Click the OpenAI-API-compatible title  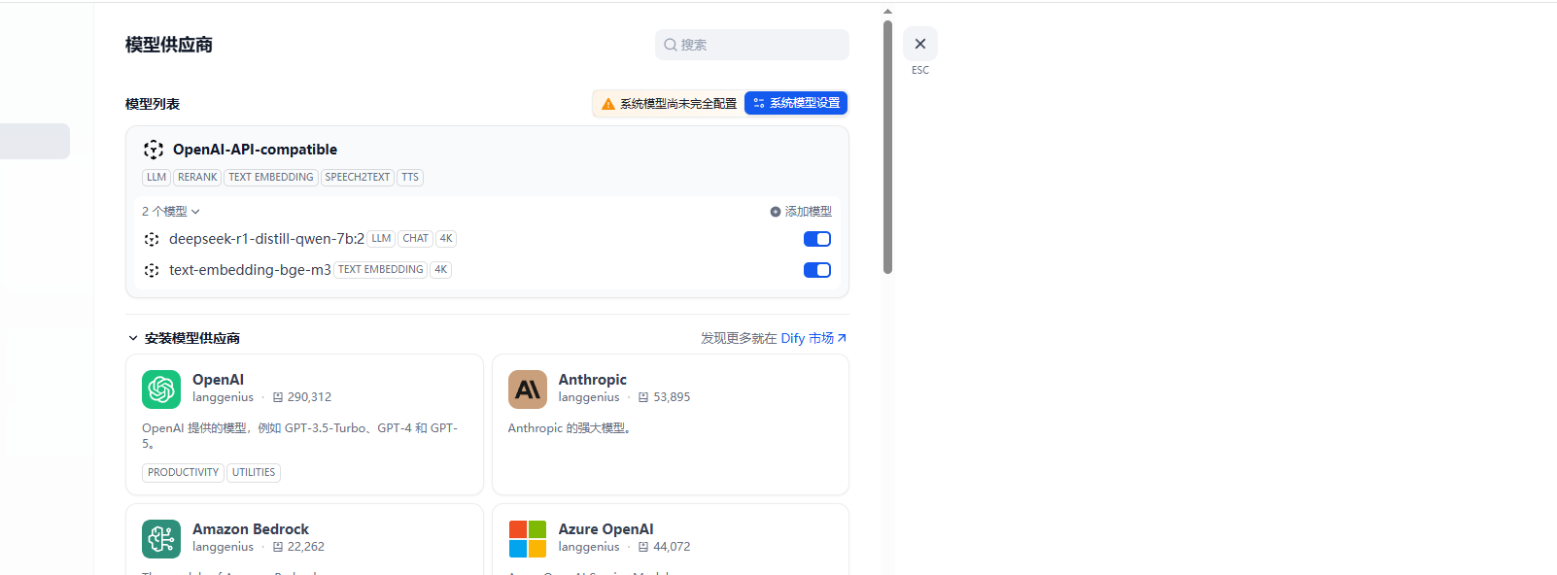tap(255, 150)
